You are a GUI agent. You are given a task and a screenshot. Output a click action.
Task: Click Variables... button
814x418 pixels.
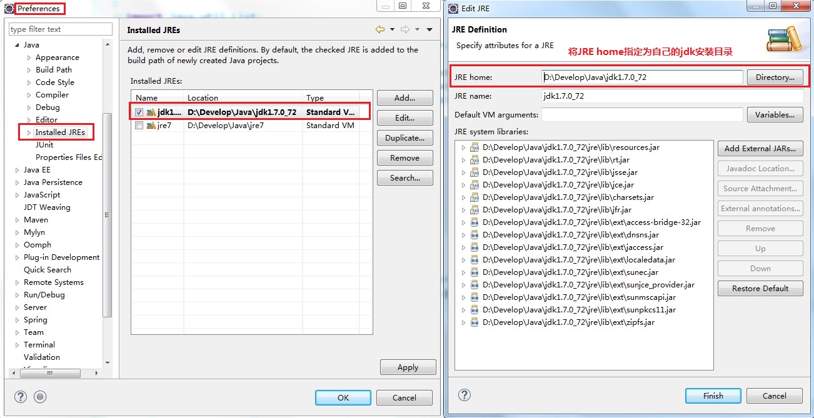(775, 115)
